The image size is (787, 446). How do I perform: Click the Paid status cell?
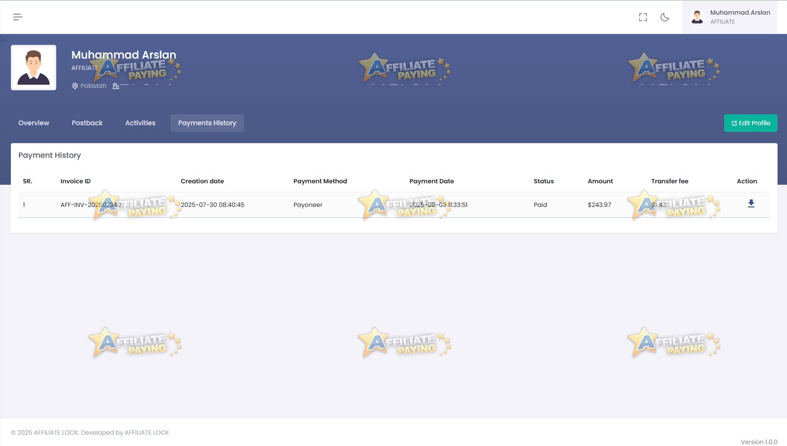540,205
